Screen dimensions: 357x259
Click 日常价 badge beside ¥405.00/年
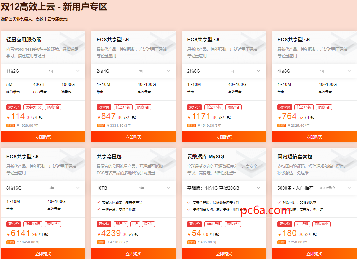tap(191, 242)
